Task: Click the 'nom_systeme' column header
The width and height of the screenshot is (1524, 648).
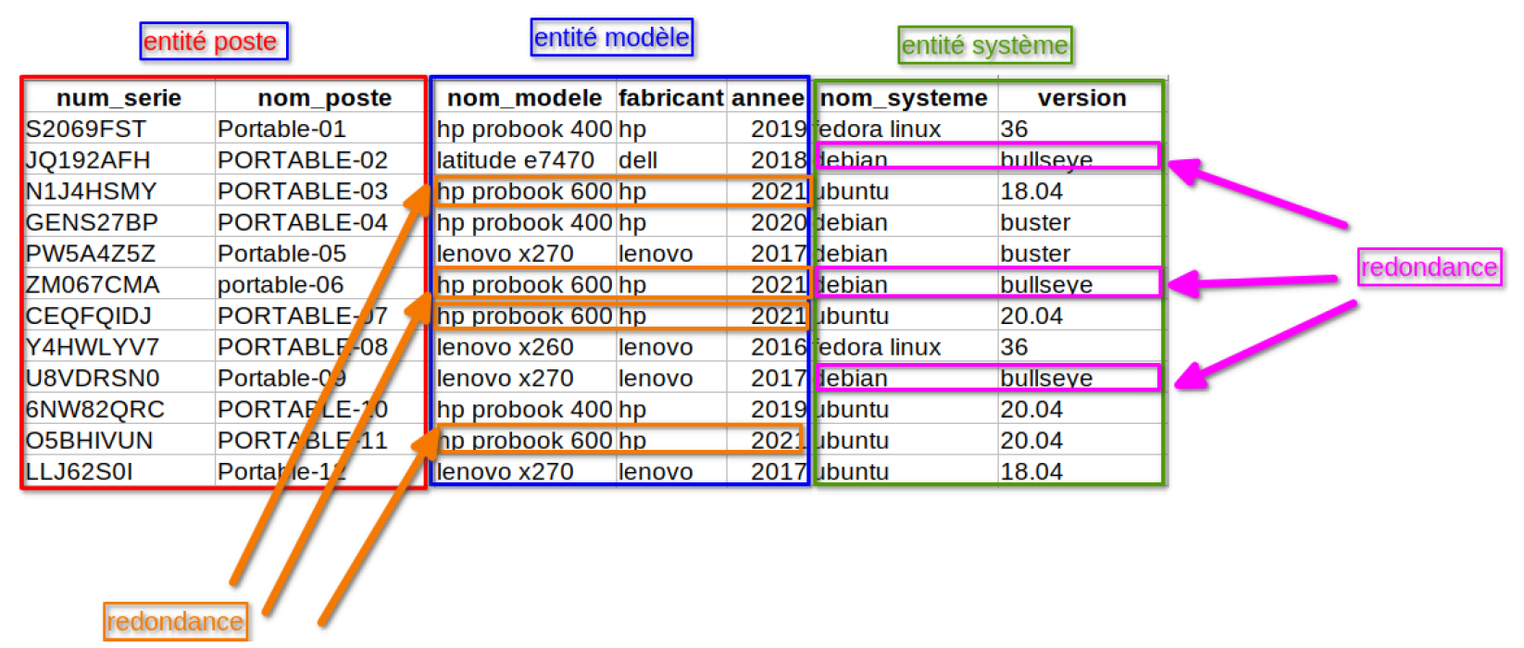Action: click(904, 98)
